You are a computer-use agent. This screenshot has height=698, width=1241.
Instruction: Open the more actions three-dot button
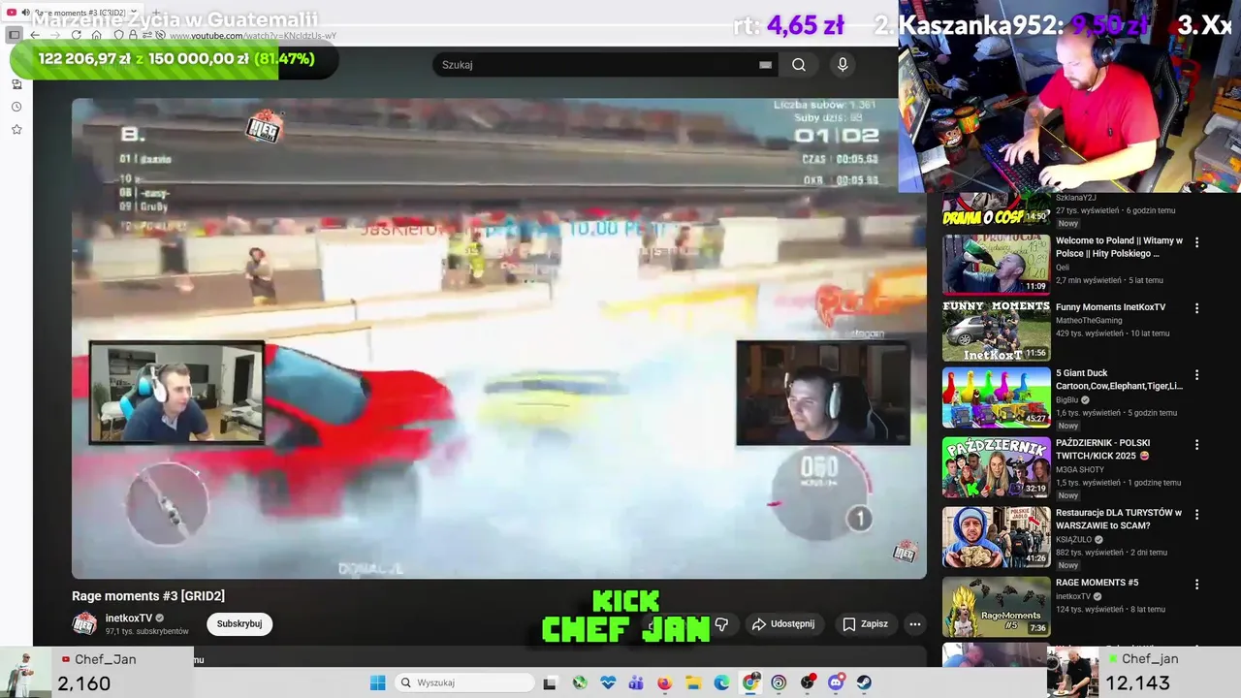coord(914,624)
